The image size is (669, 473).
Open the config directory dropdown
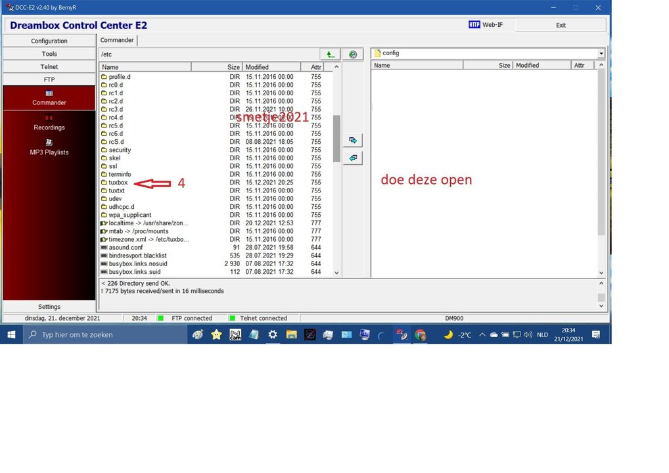point(601,53)
